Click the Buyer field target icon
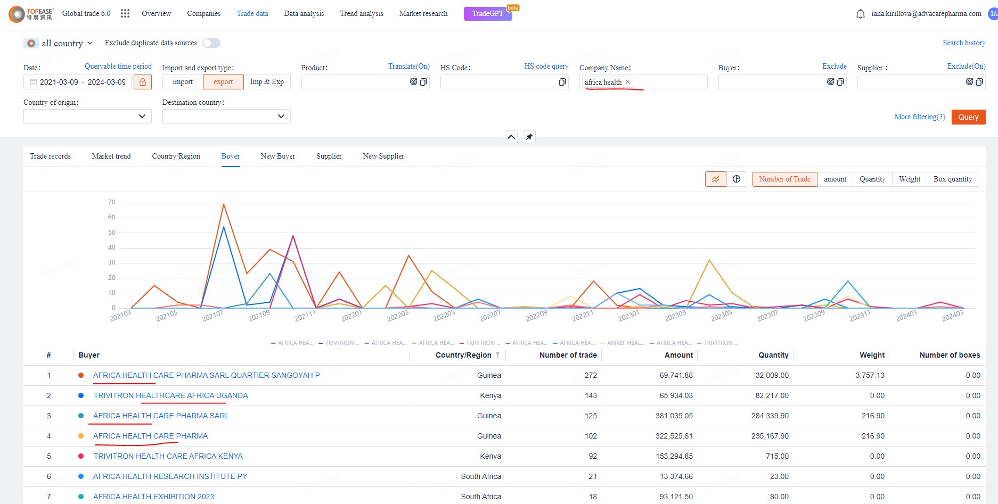Viewport: 998px width, 504px height. pos(830,82)
